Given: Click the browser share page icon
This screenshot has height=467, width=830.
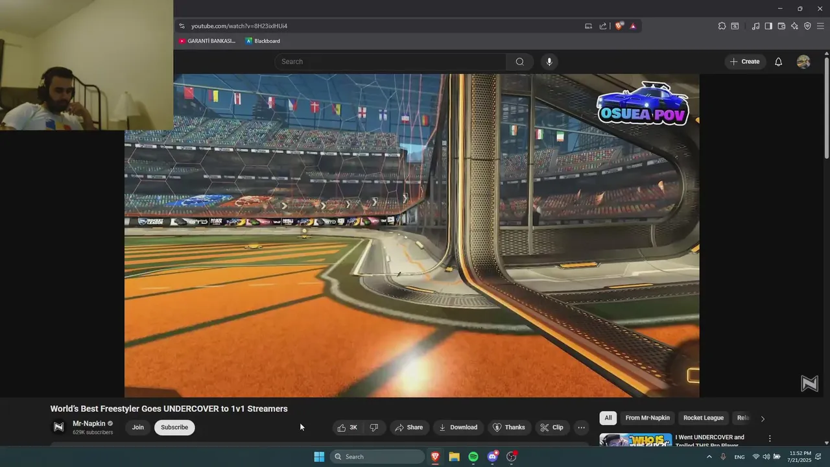Looking at the screenshot, I should (x=603, y=26).
